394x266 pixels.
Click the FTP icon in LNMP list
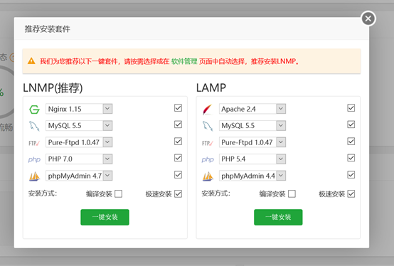[x=34, y=143]
